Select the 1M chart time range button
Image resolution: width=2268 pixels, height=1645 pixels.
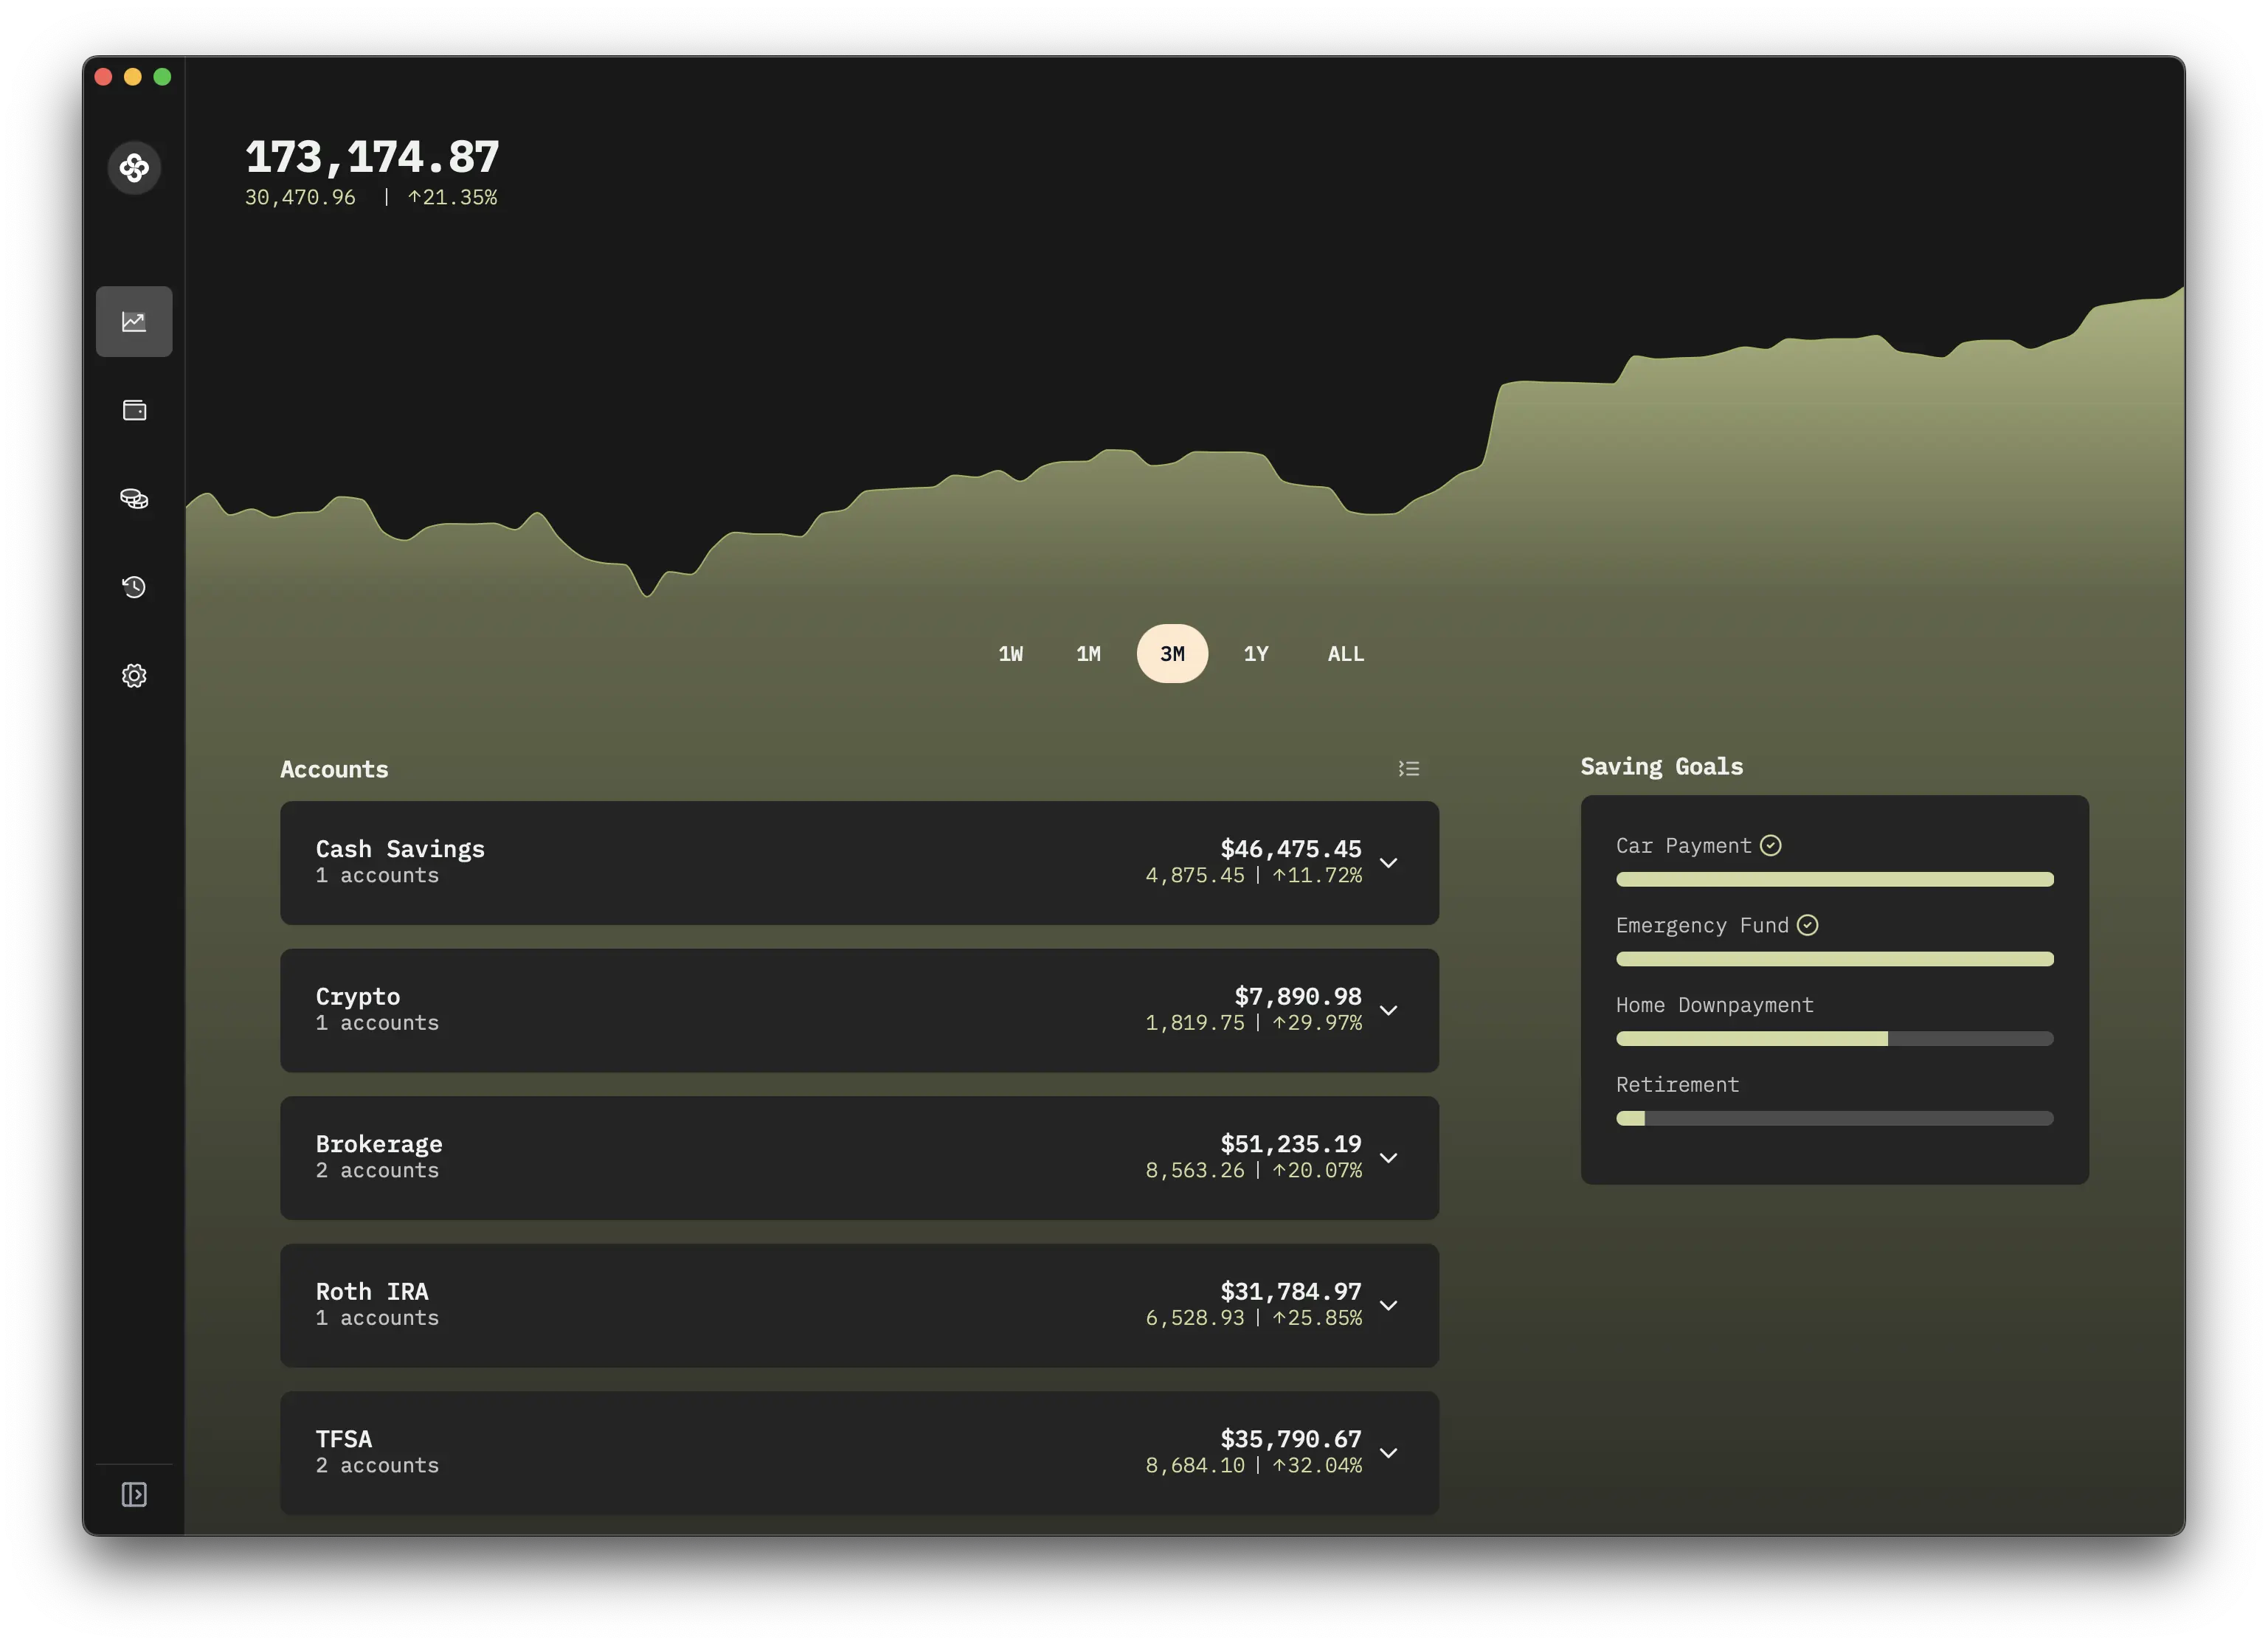tap(1088, 654)
